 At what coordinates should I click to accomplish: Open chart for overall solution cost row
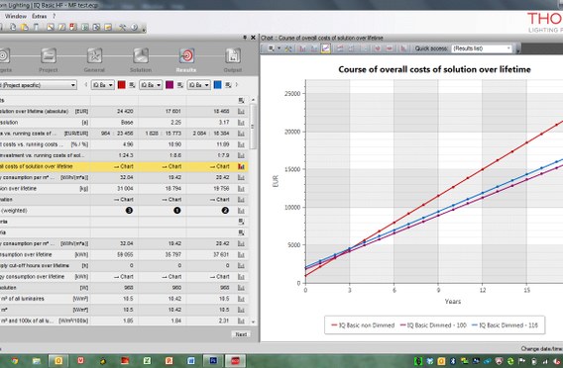[x=241, y=112]
